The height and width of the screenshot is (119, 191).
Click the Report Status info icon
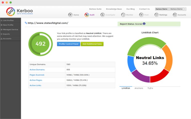(144, 24)
